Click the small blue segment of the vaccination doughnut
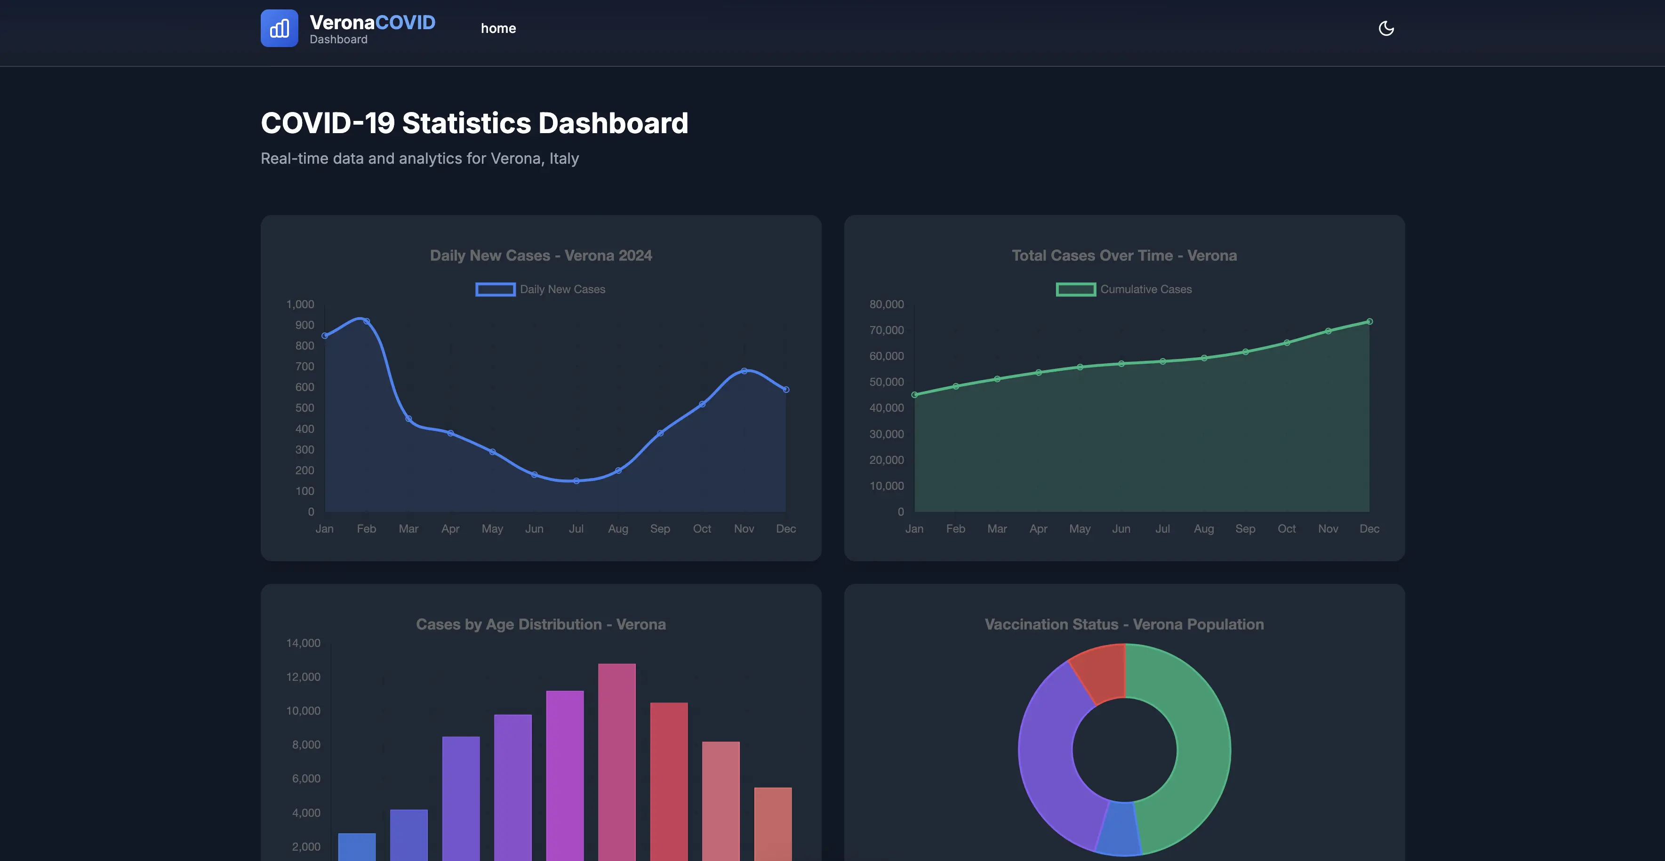 click(1120, 829)
